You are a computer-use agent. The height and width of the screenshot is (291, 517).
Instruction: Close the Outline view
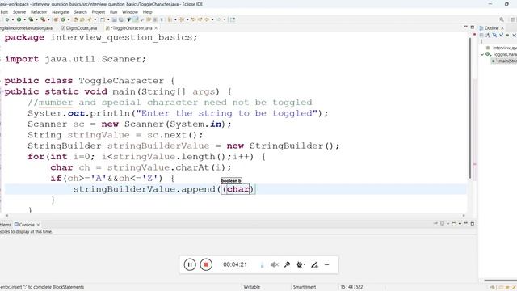502,28
